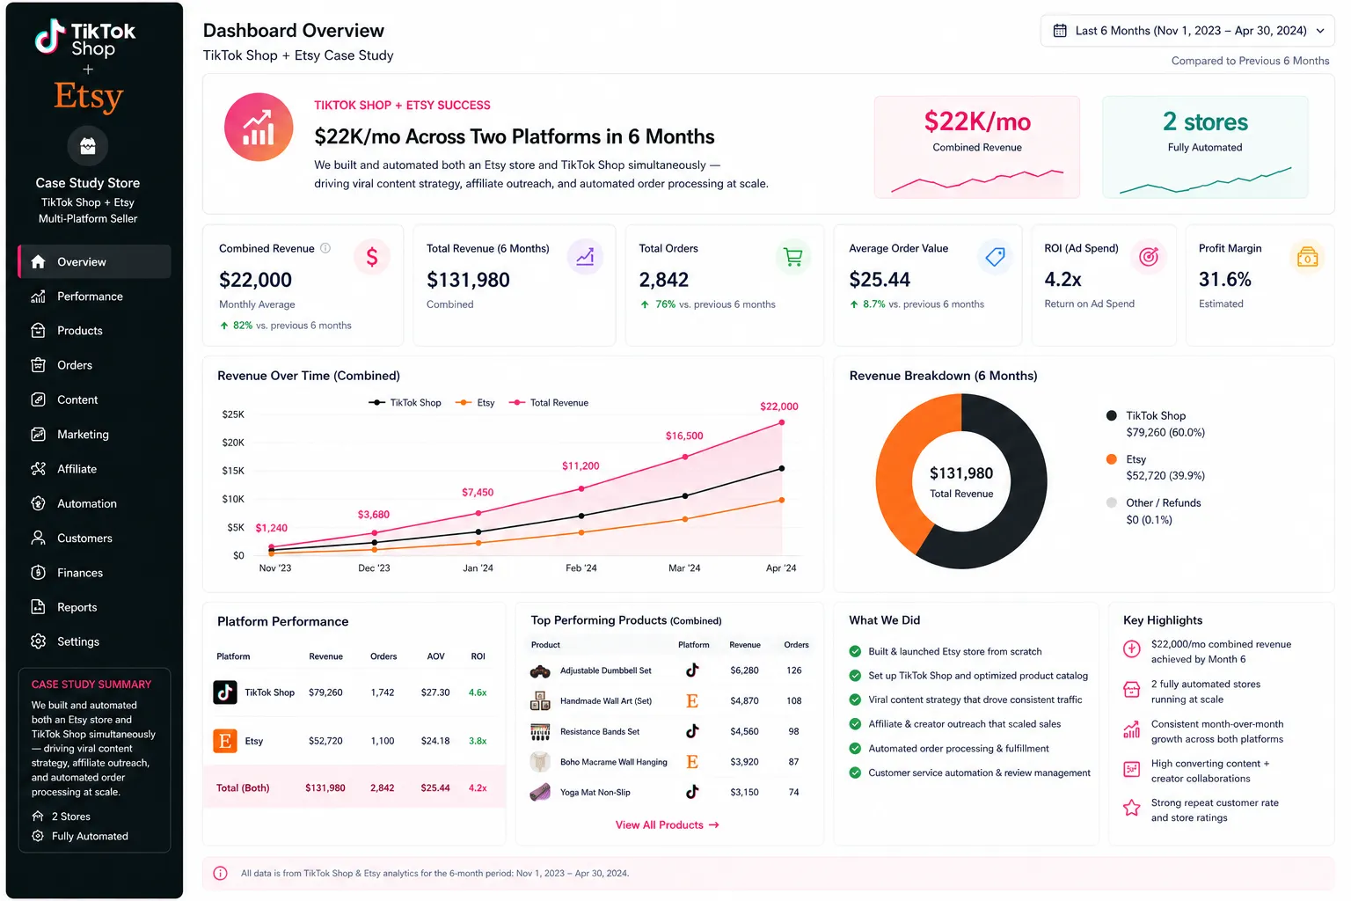Image resolution: width=1351 pixels, height=901 pixels.
Task: Click the Orders column header in Top Performing Products
Action: point(796,645)
